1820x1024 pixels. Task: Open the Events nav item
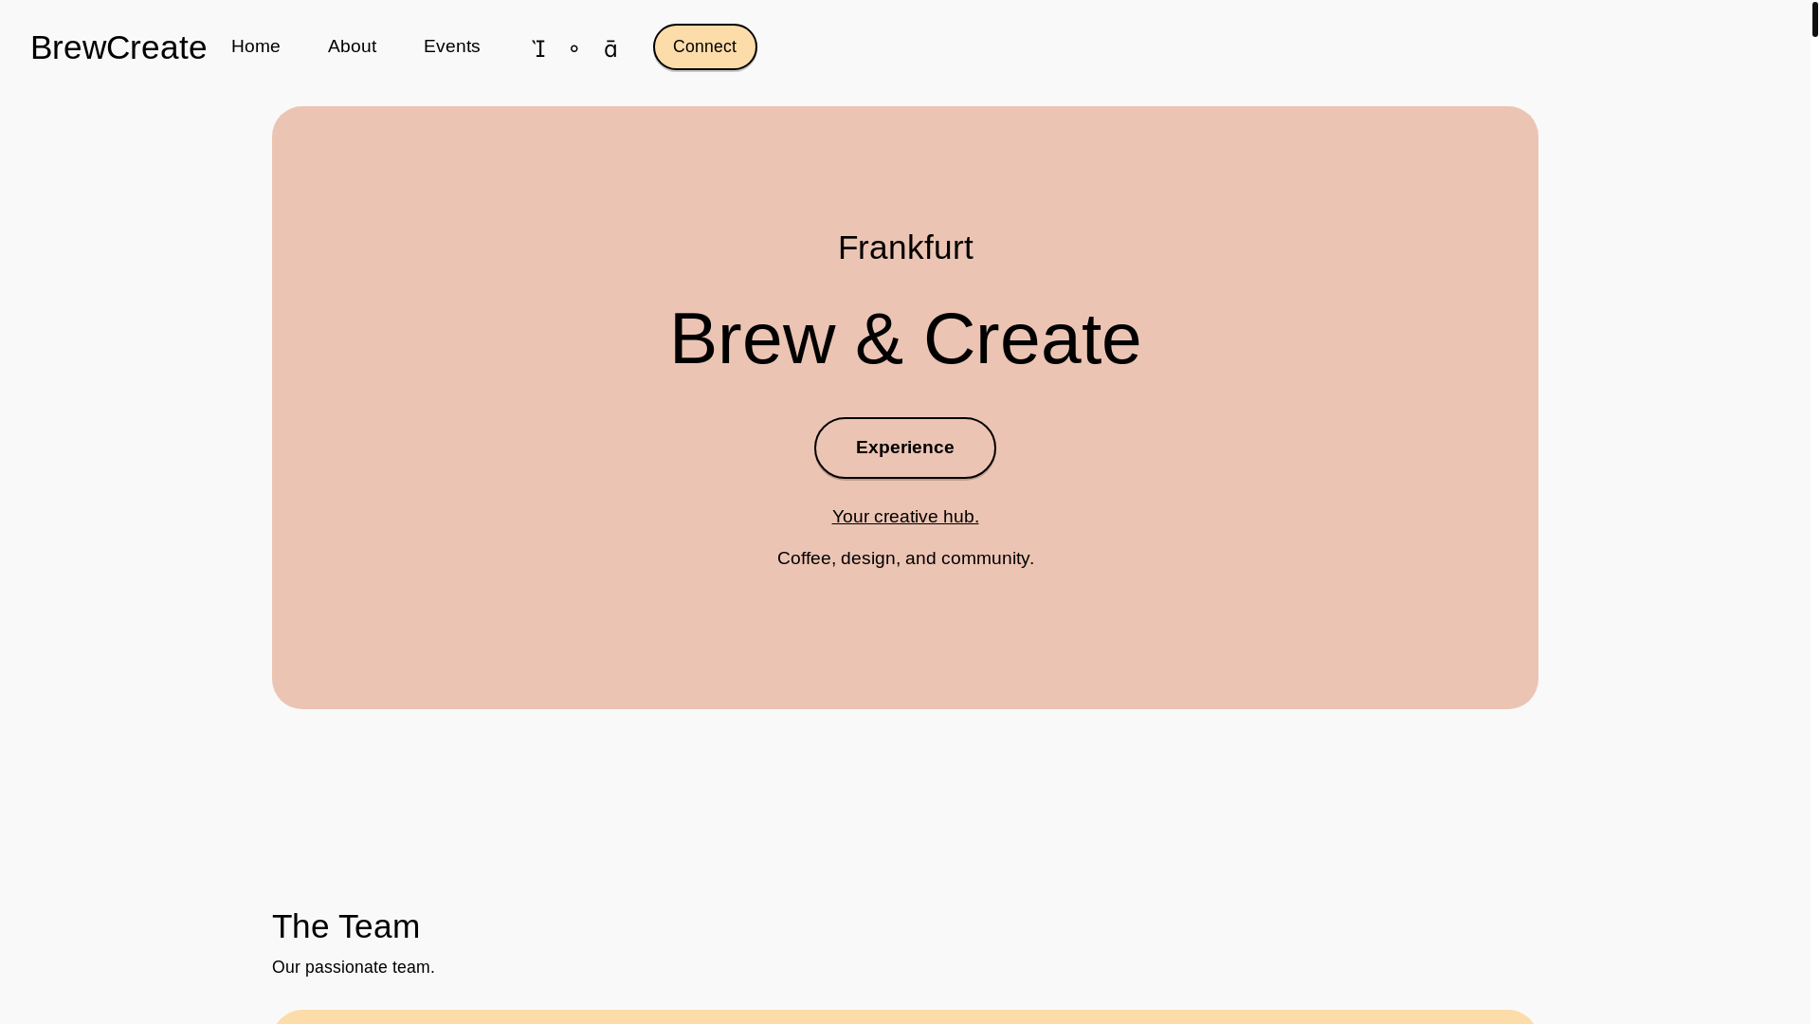(452, 46)
